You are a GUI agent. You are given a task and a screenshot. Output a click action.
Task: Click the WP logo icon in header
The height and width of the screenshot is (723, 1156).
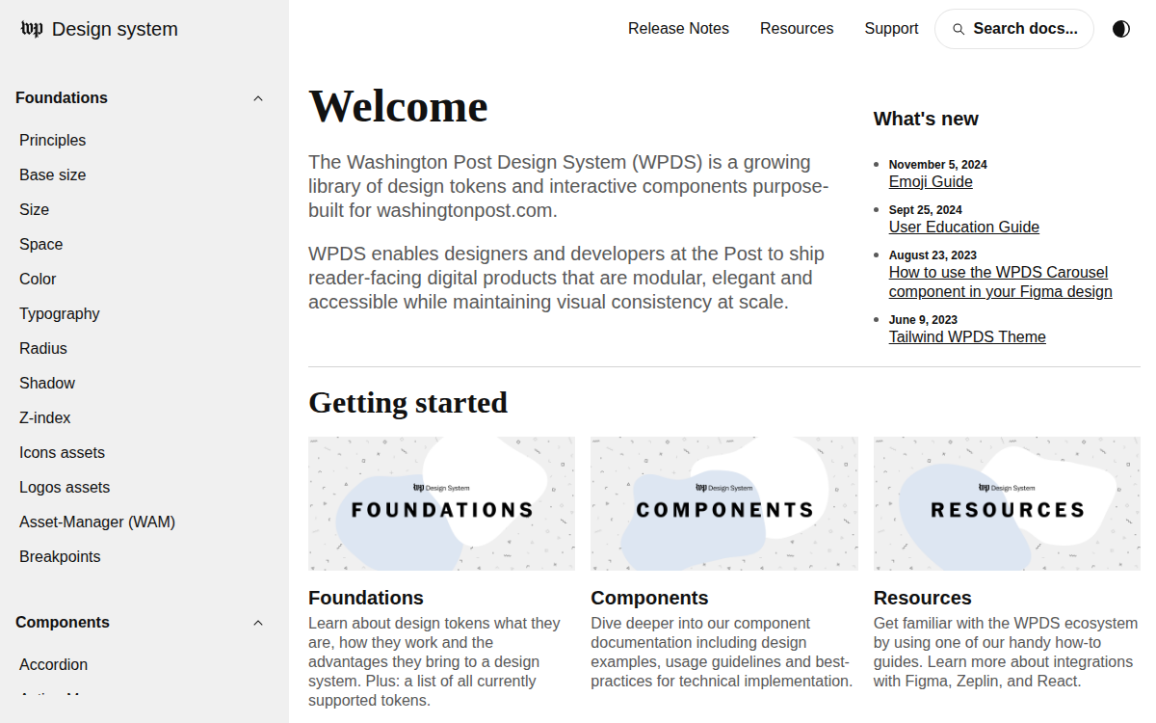[32, 29]
